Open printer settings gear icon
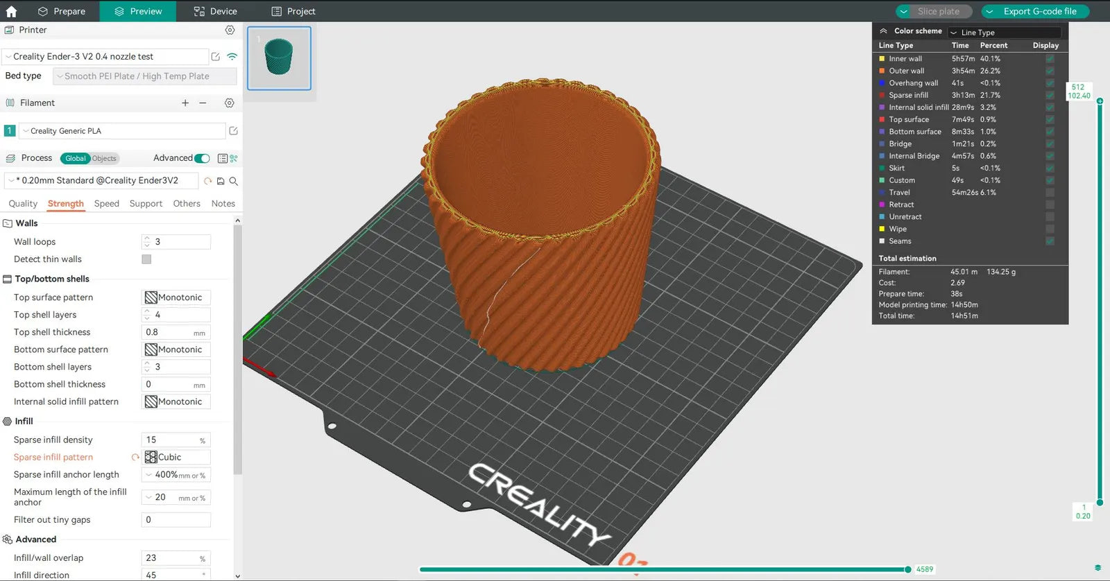The height and width of the screenshot is (581, 1110). tap(230, 30)
